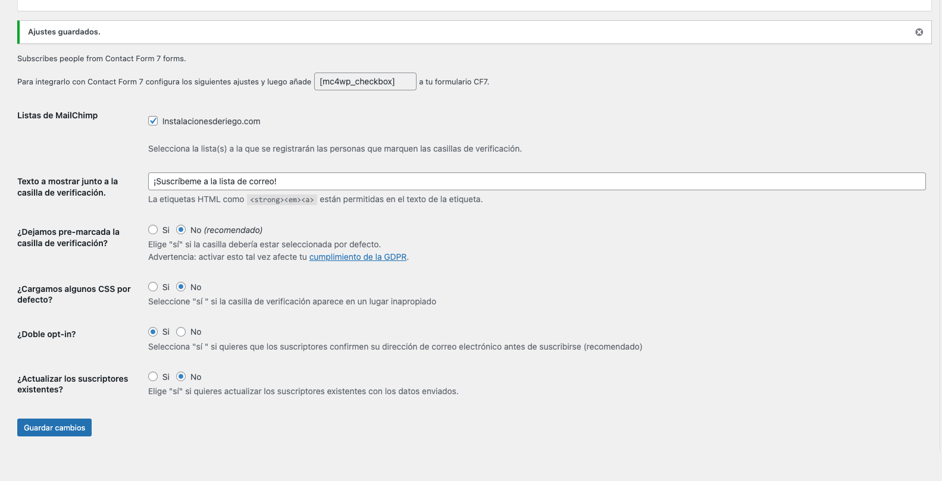
Task: Pick 'No' for updating existing subscribers
Action: [x=181, y=376]
